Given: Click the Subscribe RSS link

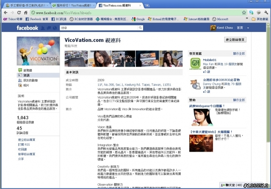Looking at the screenshot, I should coord(24,145).
